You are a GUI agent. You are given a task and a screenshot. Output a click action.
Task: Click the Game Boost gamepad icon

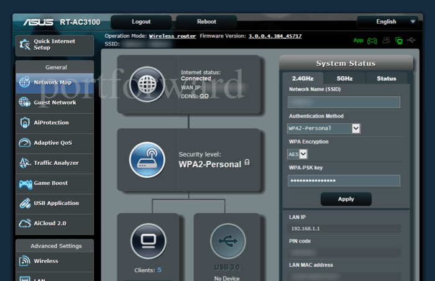(x=25, y=184)
